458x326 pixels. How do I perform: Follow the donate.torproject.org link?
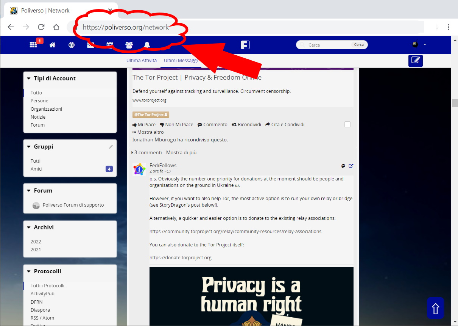tap(180, 258)
